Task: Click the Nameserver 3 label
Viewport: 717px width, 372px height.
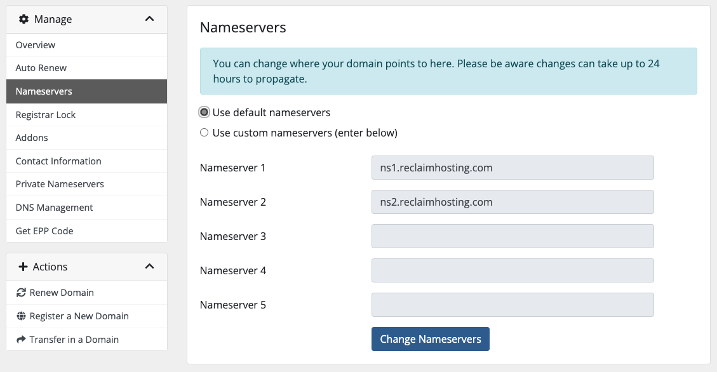Action: click(x=232, y=236)
